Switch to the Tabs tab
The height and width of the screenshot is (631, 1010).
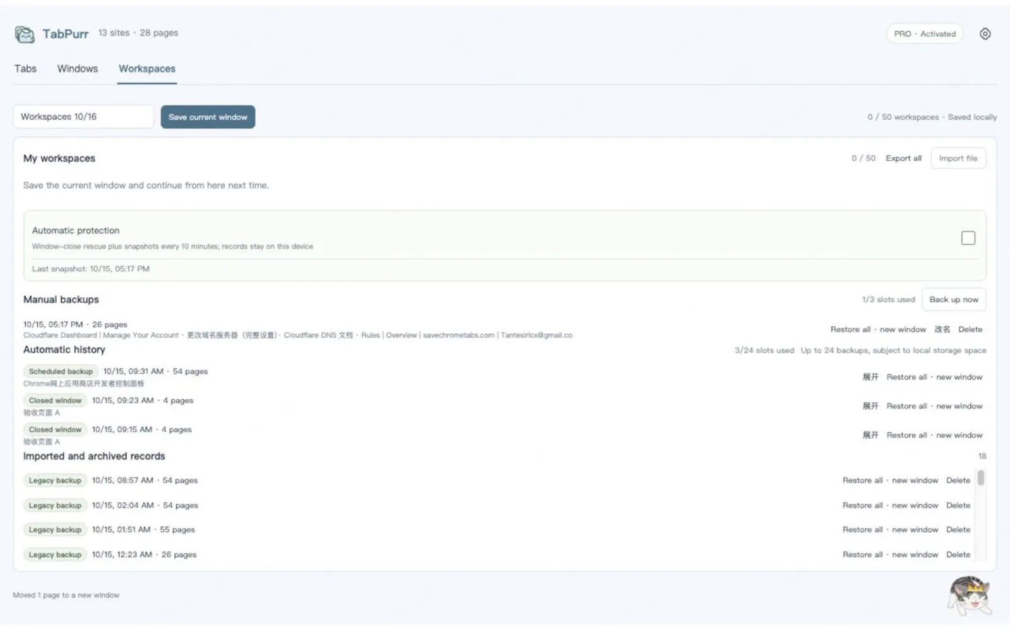click(x=25, y=69)
